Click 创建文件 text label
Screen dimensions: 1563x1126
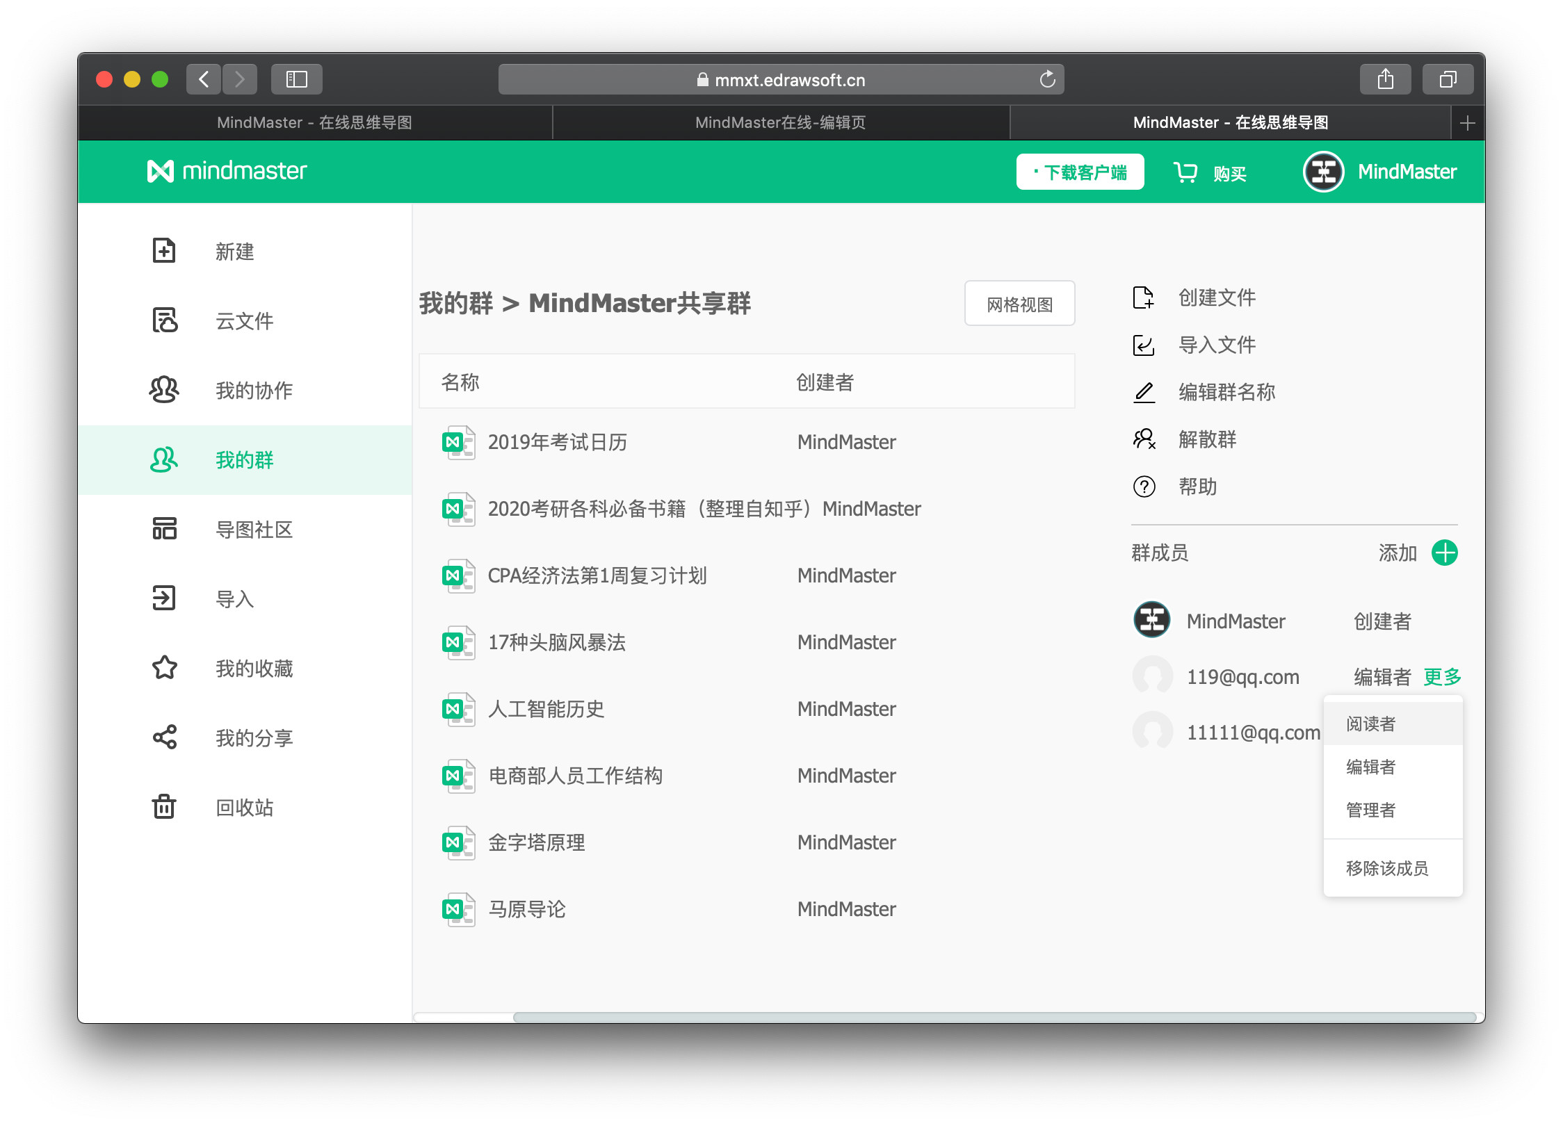(1217, 297)
